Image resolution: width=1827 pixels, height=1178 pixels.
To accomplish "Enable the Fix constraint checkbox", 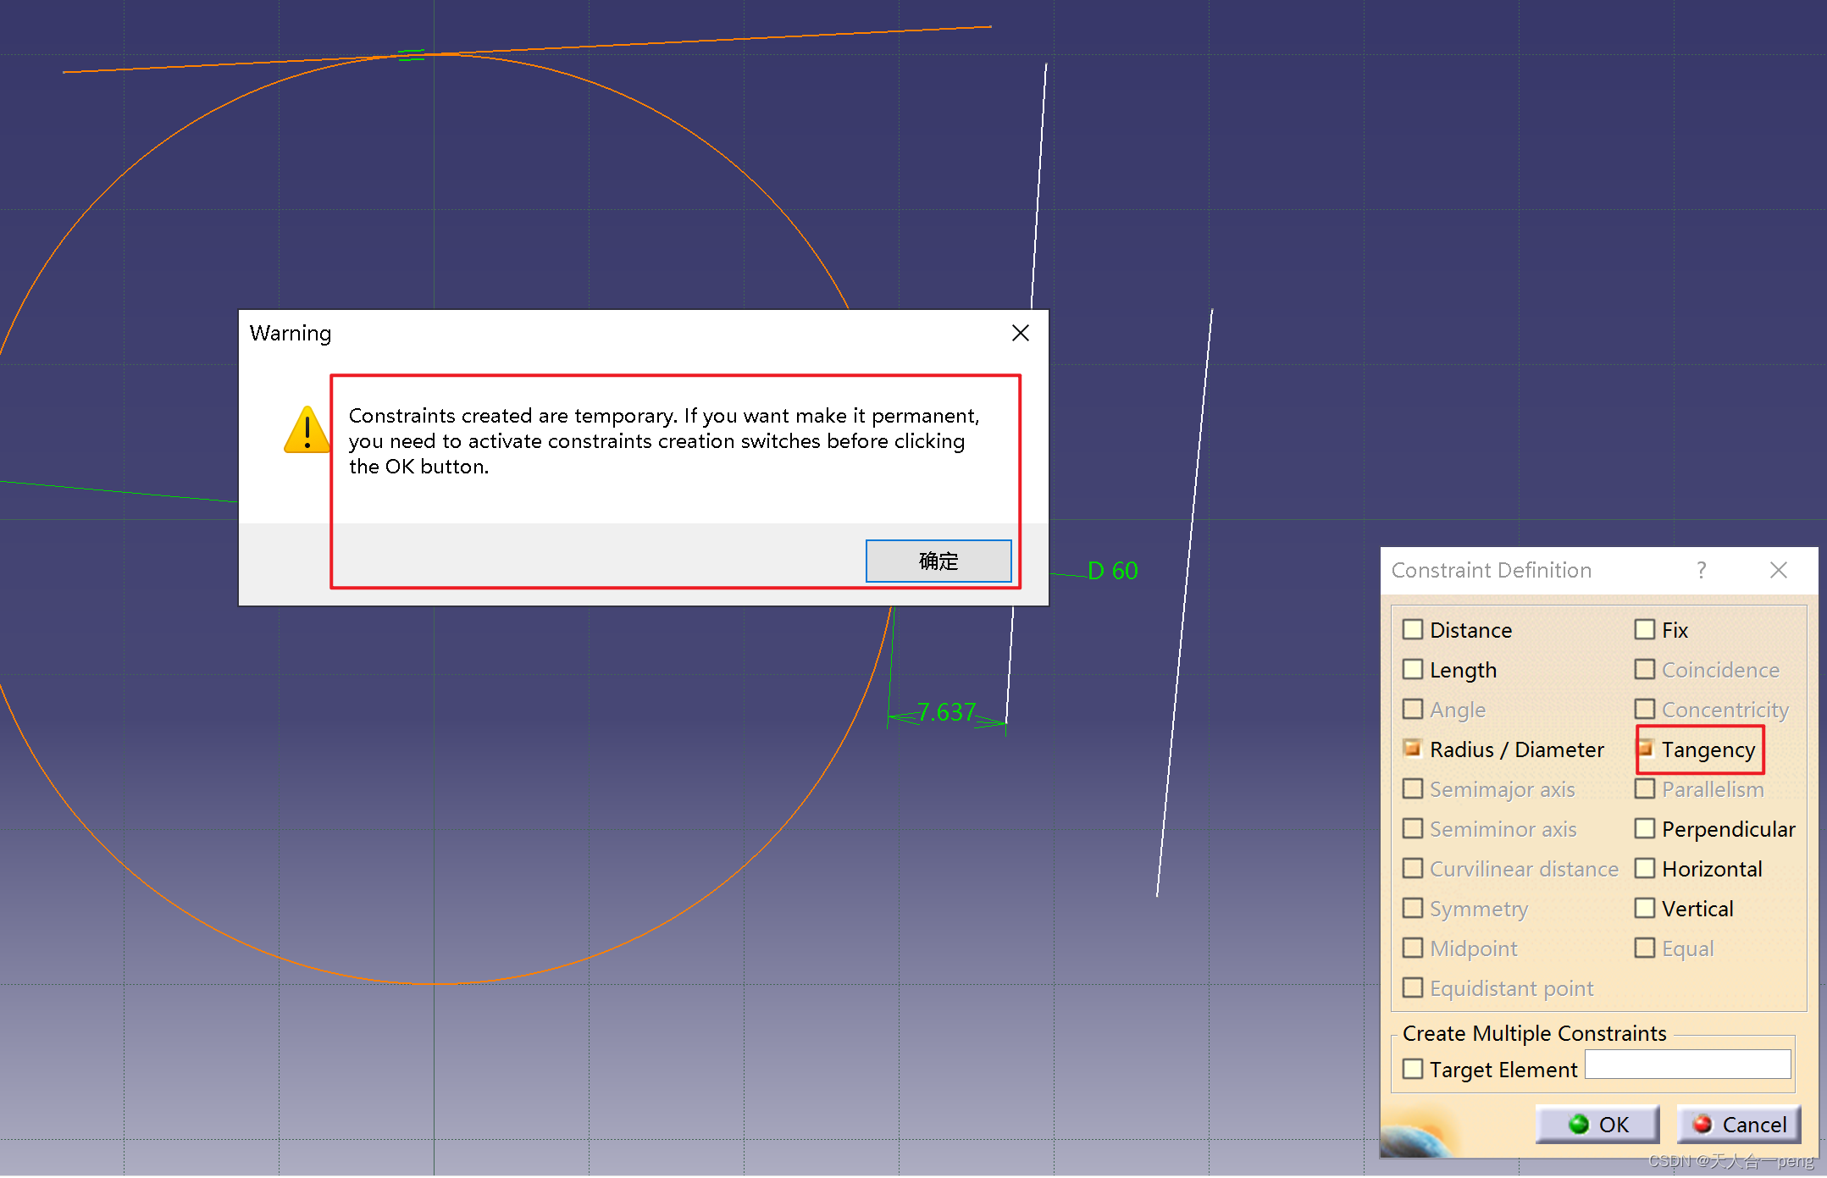I will [x=1645, y=629].
